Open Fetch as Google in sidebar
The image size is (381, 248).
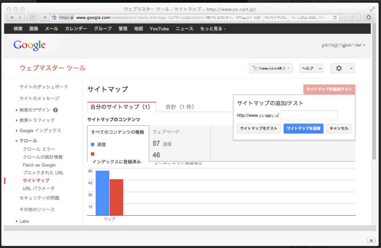tap(39, 165)
